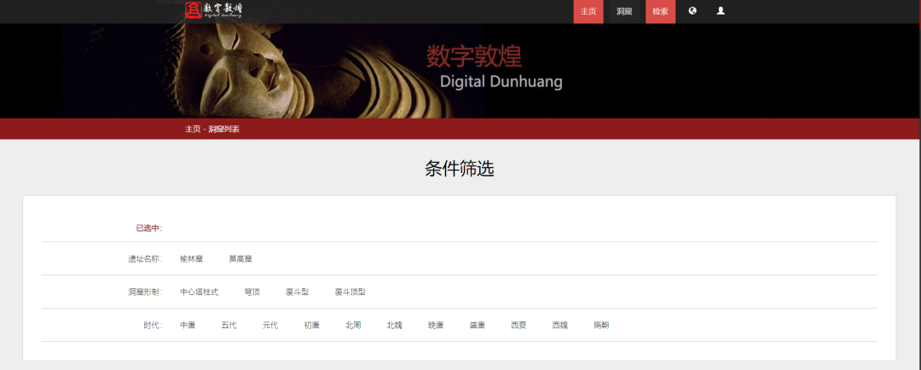Filter by site 榆林窟
The width and height of the screenshot is (921, 370).
(192, 259)
